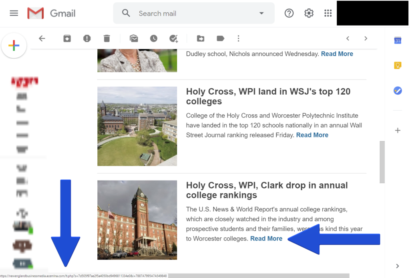
Task: Expand the search options dropdown arrow
Action: 261,13
